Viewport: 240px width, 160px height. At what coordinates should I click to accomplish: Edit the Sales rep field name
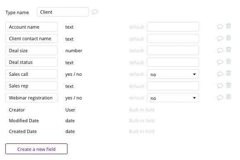click(31, 86)
